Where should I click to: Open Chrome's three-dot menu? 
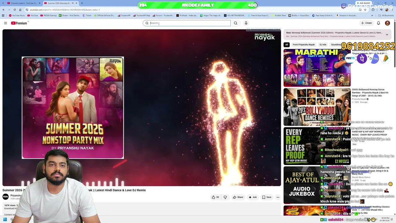(393, 10)
